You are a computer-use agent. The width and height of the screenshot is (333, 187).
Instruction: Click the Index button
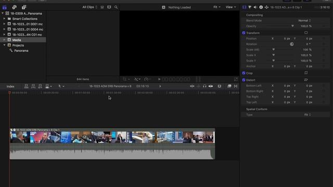[x=10, y=86]
